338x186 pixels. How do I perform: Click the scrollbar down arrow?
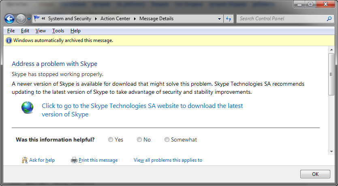332,152
